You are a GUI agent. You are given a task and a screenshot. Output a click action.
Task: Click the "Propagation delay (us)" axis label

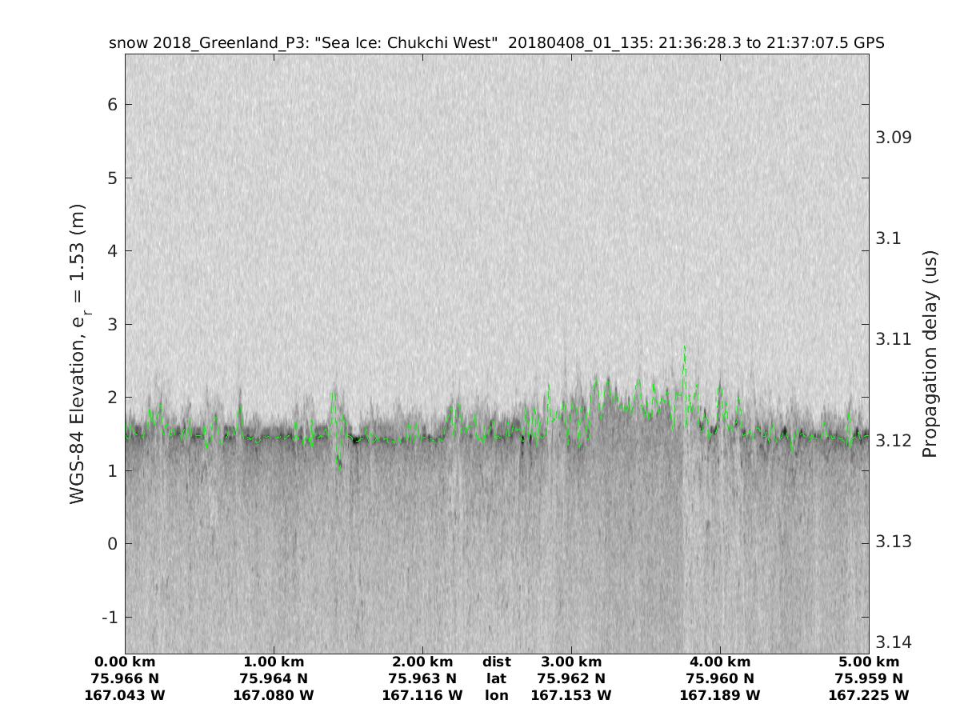pos(929,354)
